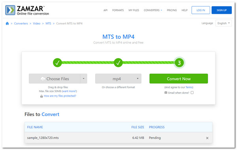Start conversion with Convert Now
237x150 pixels.
point(179,78)
